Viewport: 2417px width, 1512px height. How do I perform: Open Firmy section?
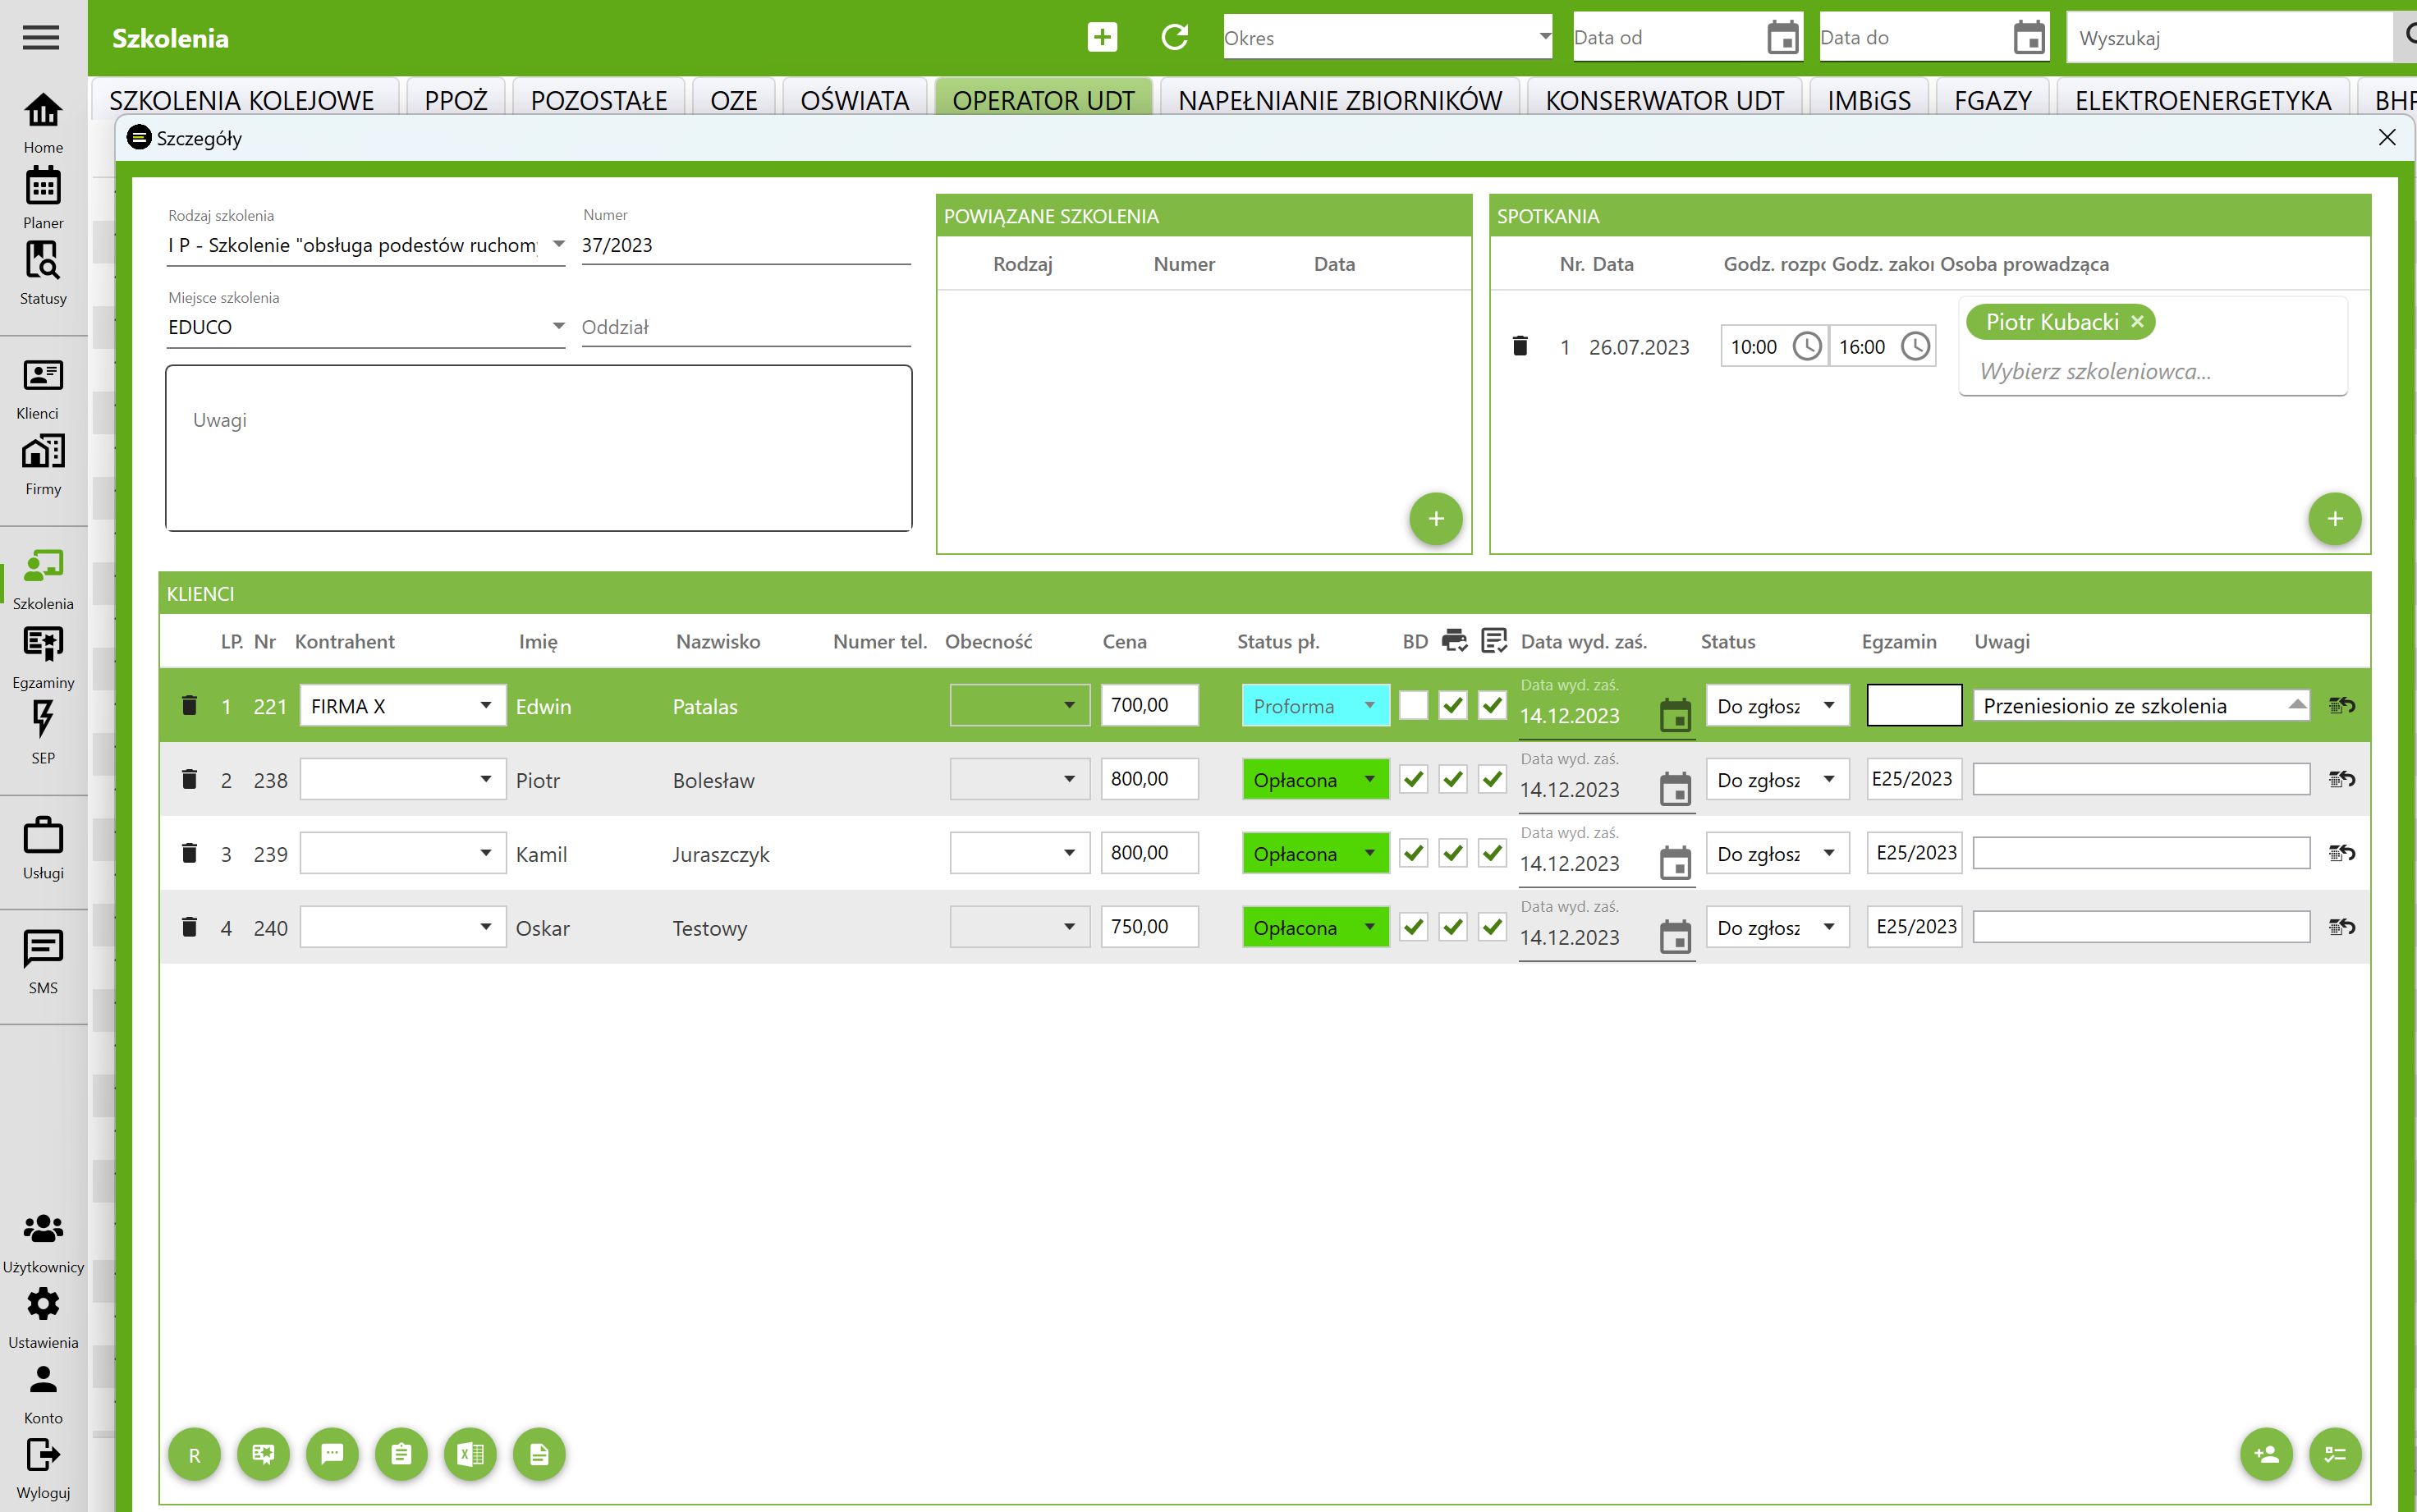click(43, 464)
